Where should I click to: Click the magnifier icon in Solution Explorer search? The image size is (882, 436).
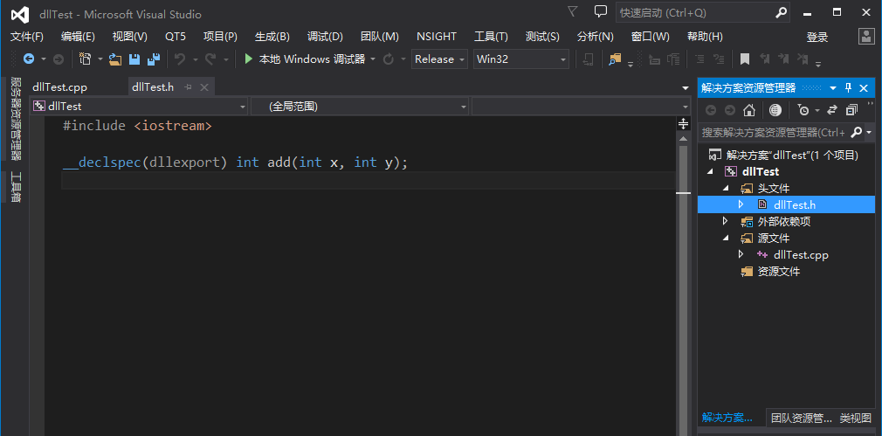(x=856, y=133)
